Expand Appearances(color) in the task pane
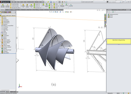Viewport: 131px width, 94px height. click(x=107, y=14)
